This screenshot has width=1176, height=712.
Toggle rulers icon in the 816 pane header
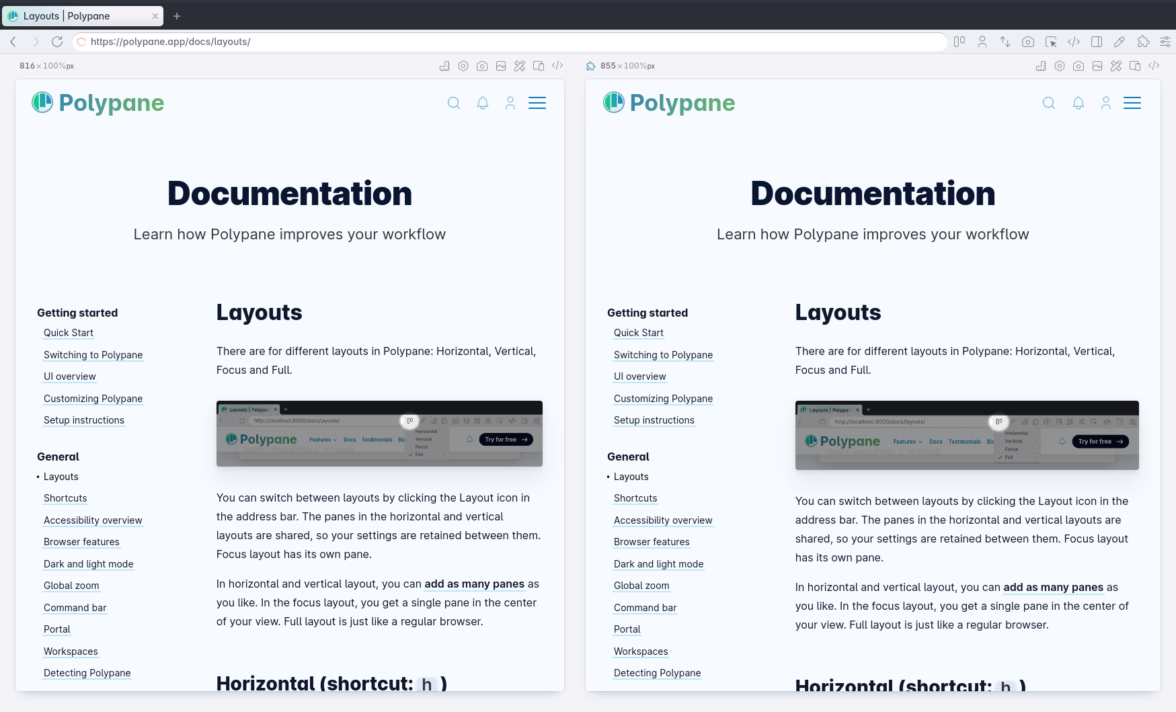click(x=444, y=66)
